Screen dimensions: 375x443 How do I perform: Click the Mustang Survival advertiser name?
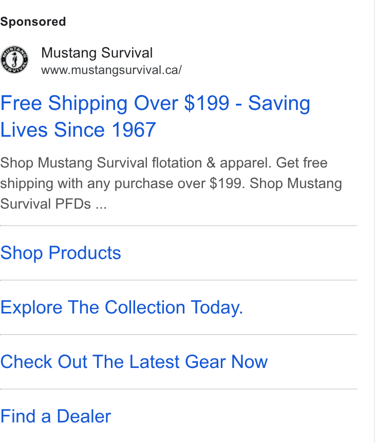[x=97, y=53]
